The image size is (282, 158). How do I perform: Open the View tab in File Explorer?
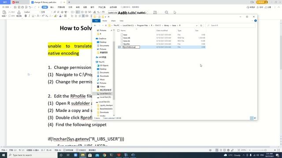tap(122, 21)
